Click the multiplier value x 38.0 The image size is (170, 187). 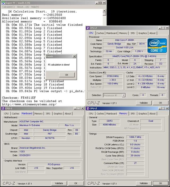tap(113, 80)
